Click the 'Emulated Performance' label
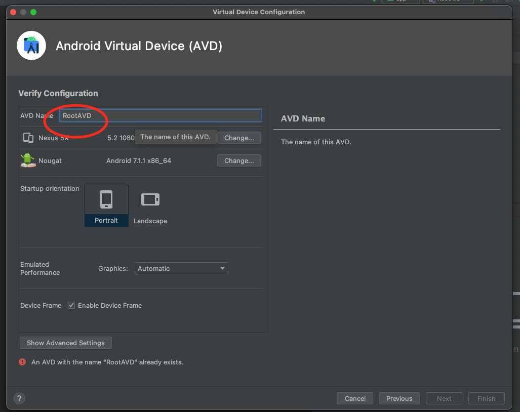520x412 pixels. [40, 268]
